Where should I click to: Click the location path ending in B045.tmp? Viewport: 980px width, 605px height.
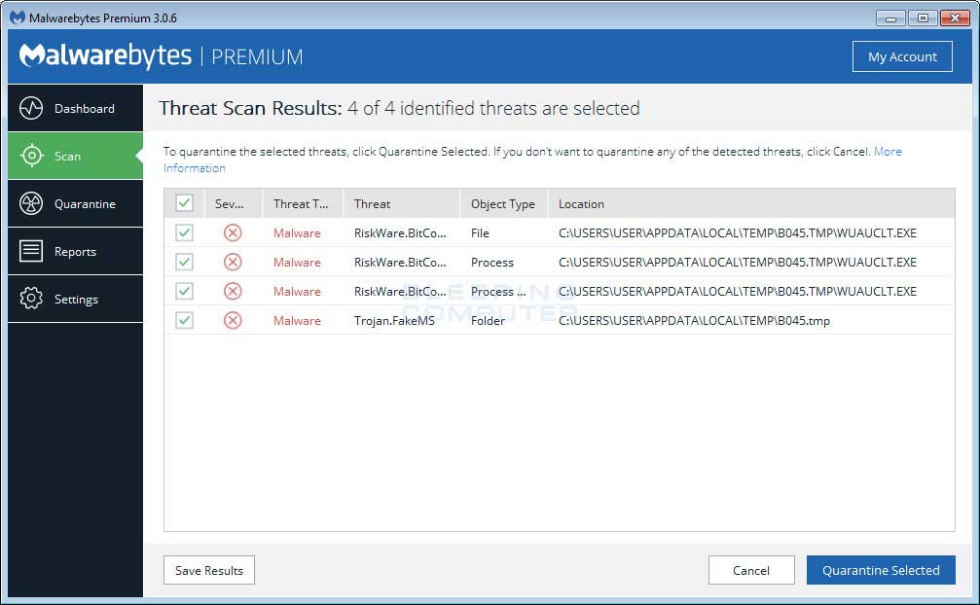coord(694,320)
